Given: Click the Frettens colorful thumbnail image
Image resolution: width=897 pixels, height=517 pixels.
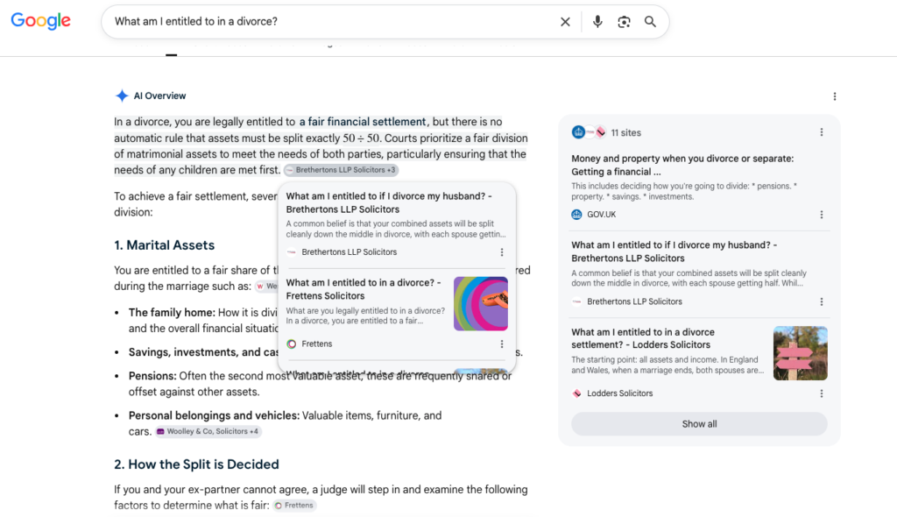Looking at the screenshot, I should tap(481, 303).
